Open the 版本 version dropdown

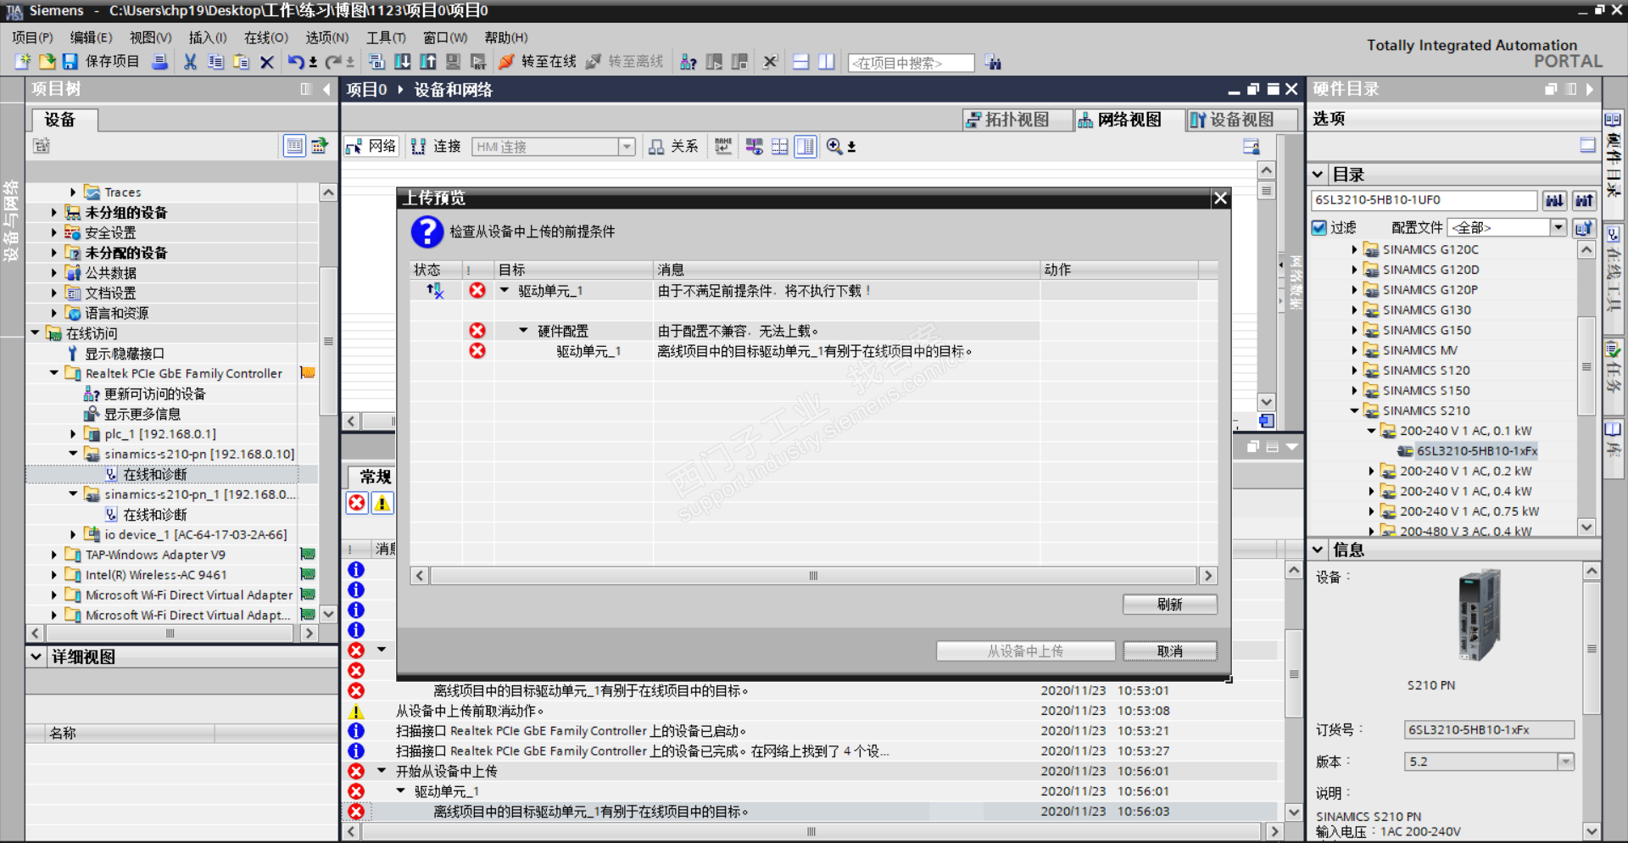tap(1565, 762)
